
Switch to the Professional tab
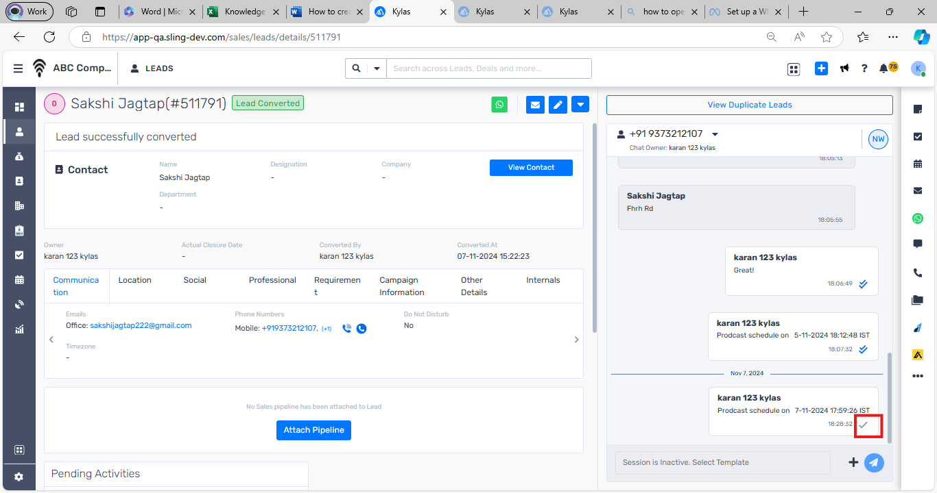click(x=272, y=280)
